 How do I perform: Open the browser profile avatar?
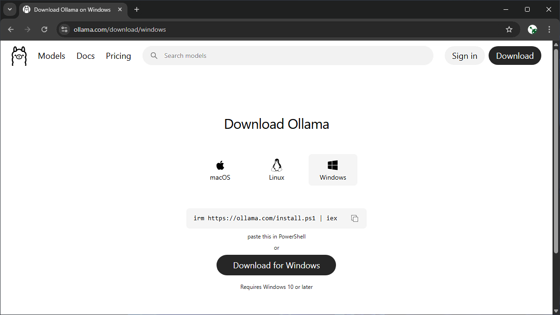click(x=532, y=29)
